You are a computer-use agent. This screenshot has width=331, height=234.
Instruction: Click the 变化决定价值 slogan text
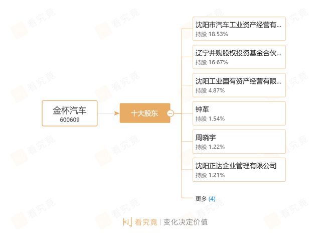coord(186,222)
